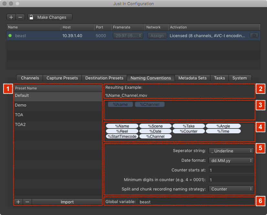Pick the %Date token
The width and height of the screenshot is (267, 215).
(x=155, y=131)
